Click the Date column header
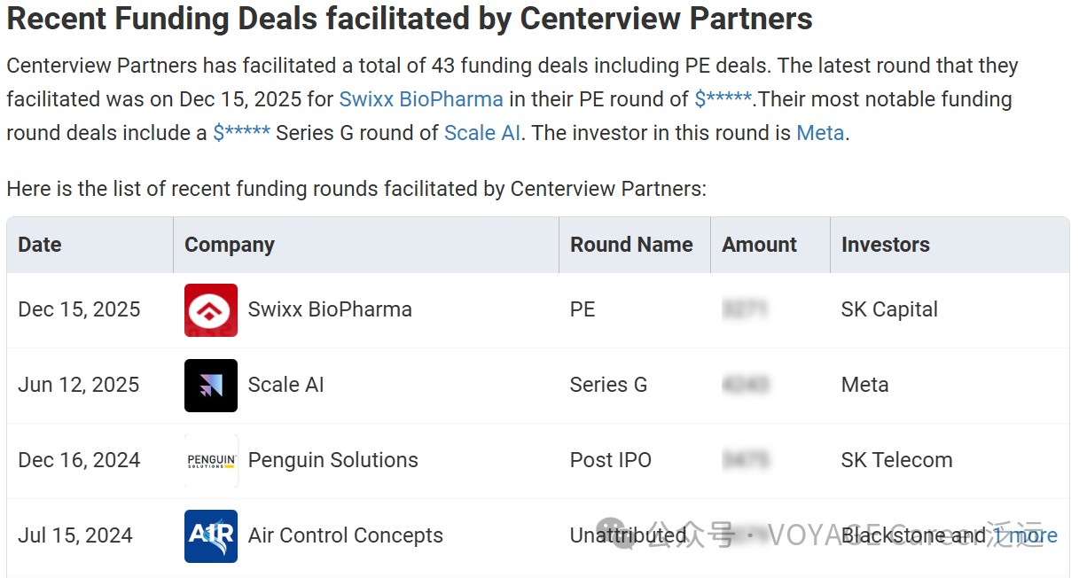This screenshot has height=578, width=1079. click(40, 245)
